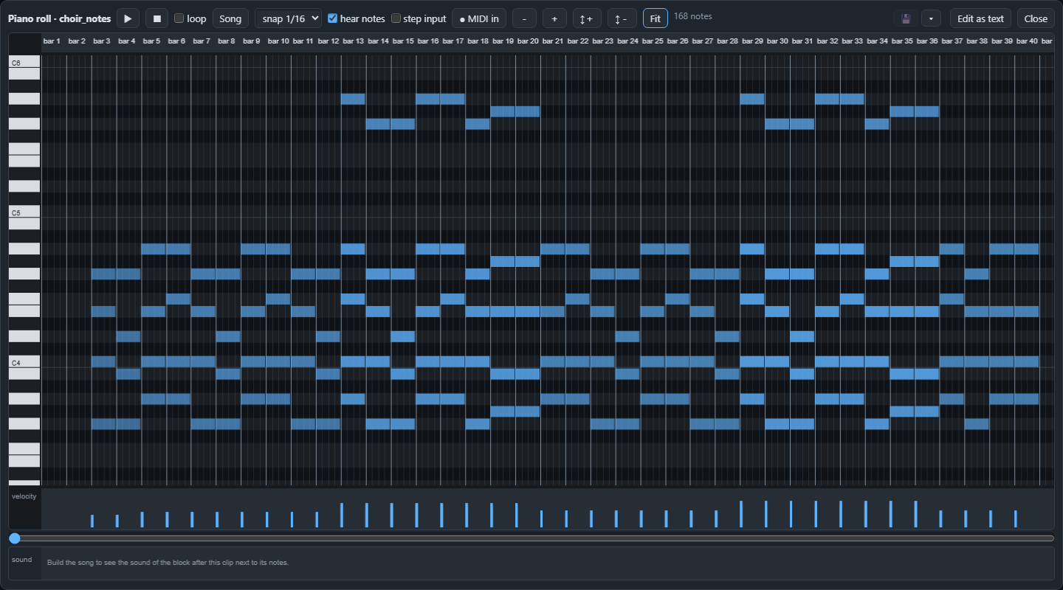Start playback with the play button
Screen dimensions: 1063x590
click(128, 18)
